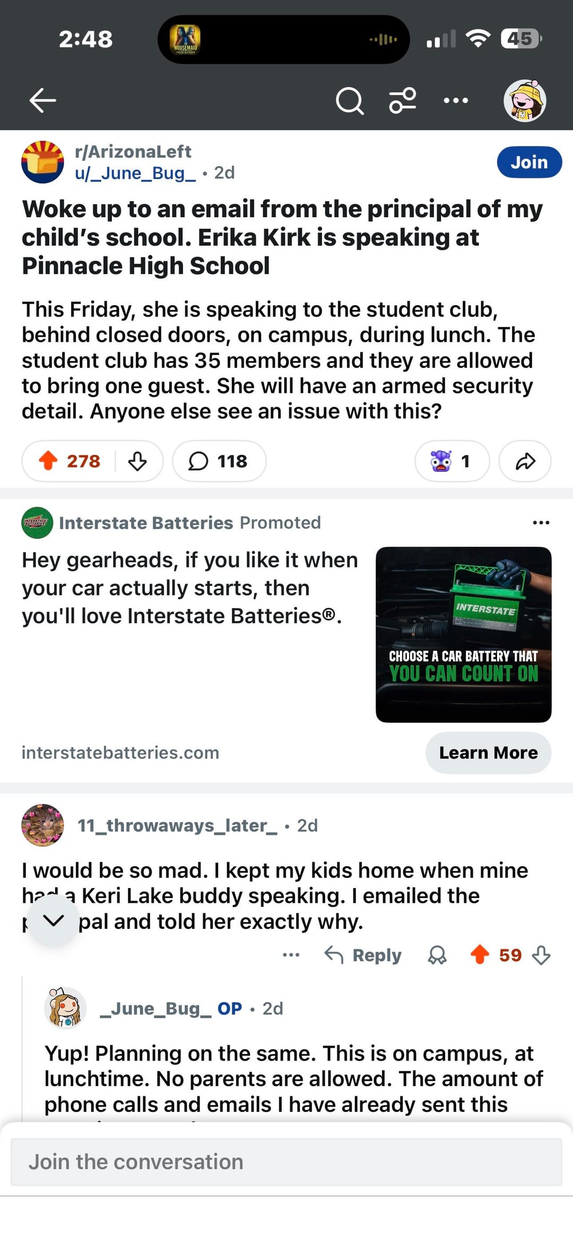Tap the award count on the post
This screenshot has height=1242, width=573.
point(452,461)
